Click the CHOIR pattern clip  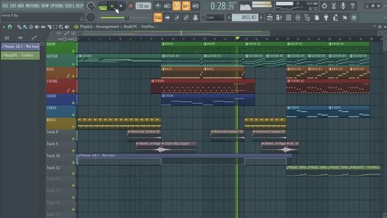click(x=208, y=99)
